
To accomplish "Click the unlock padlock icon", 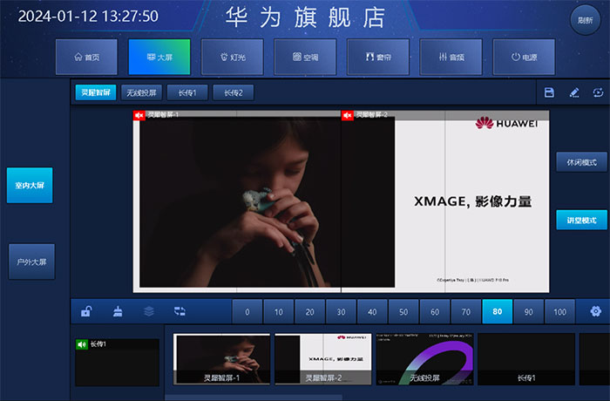I will (x=86, y=310).
